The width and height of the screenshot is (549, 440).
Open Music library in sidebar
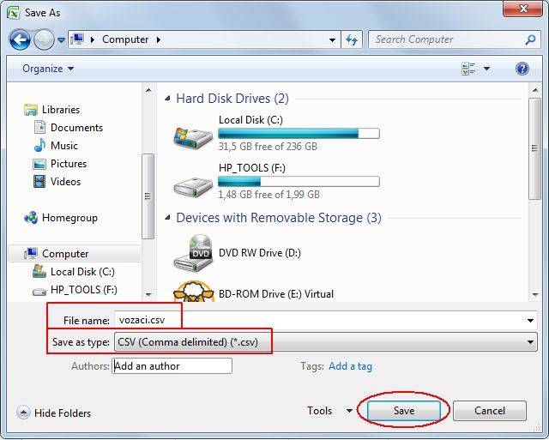63,146
